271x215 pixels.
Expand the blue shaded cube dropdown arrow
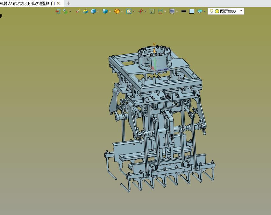[x=98, y=11]
